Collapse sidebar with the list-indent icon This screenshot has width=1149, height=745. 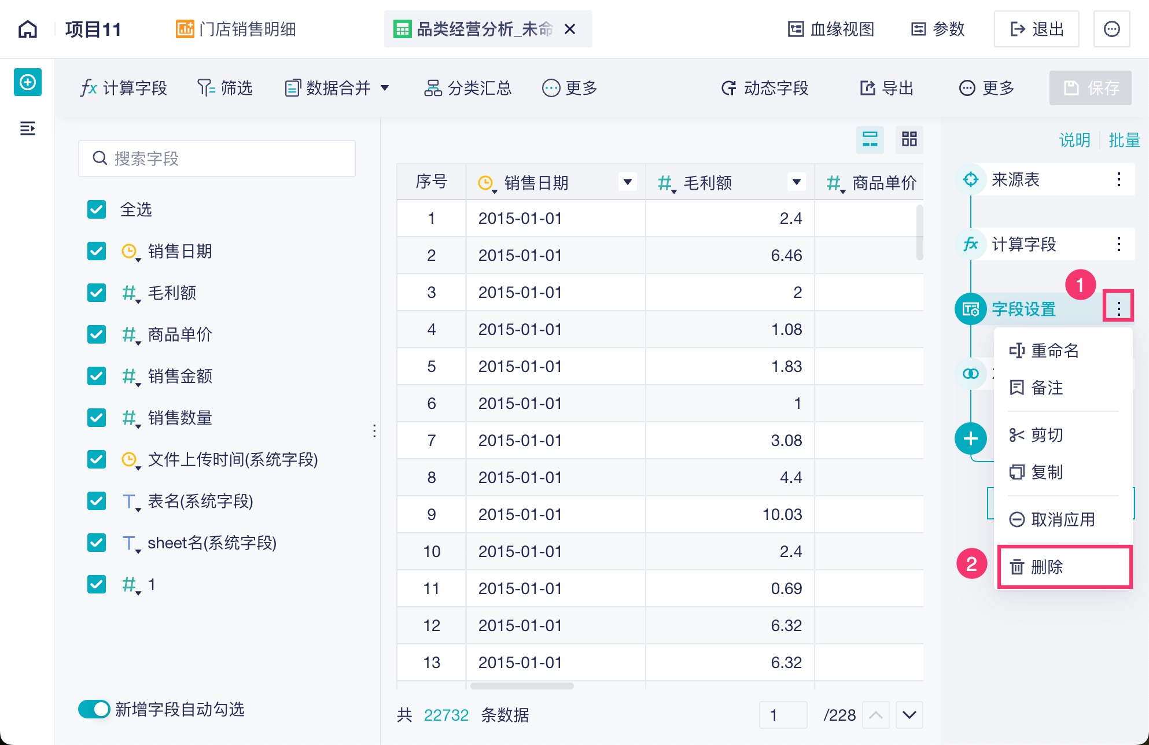28,128
